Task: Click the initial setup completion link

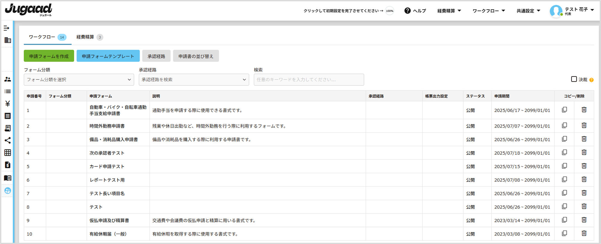Action: pyautogui.click(x=343, y=11)
